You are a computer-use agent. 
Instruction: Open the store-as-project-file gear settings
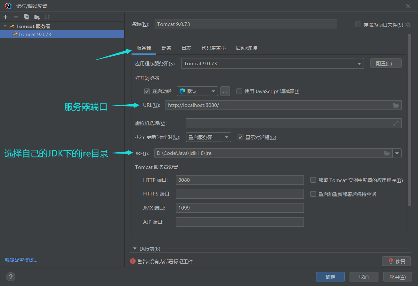408,25
